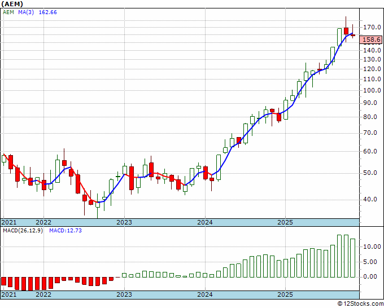Click the 120.0 price axis label

tap(372, 69)
